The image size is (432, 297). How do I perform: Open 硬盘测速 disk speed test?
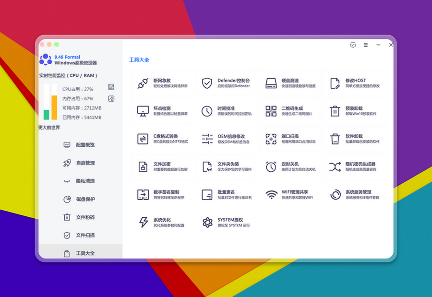[289, 83]
